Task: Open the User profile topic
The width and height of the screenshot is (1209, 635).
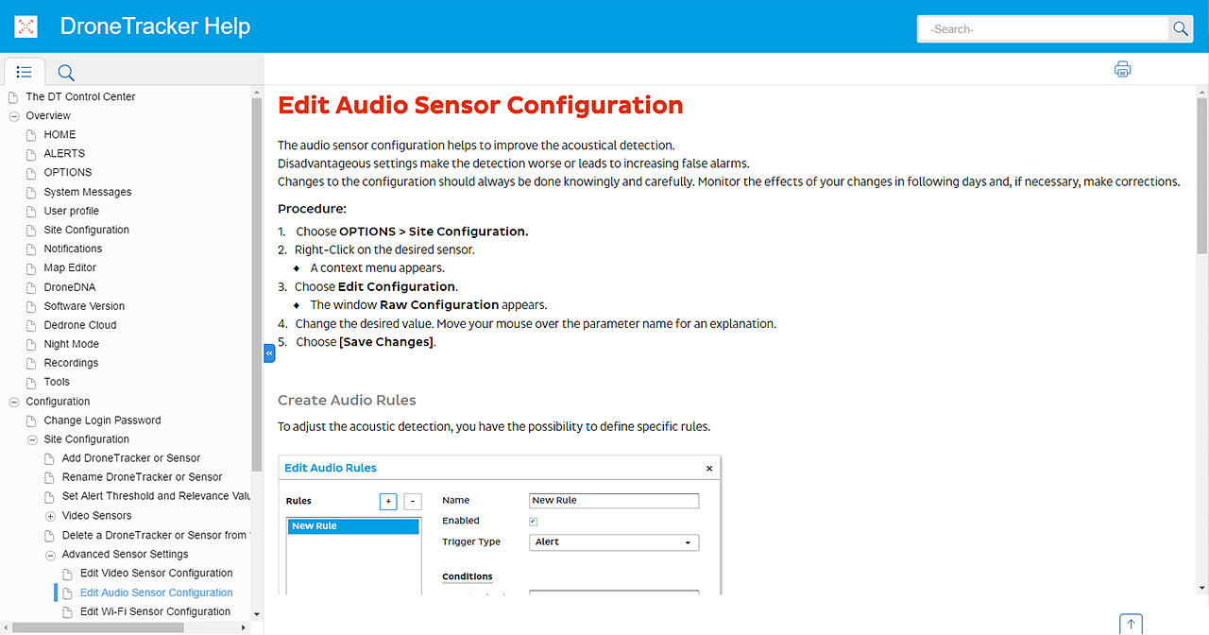Action: 71,211
